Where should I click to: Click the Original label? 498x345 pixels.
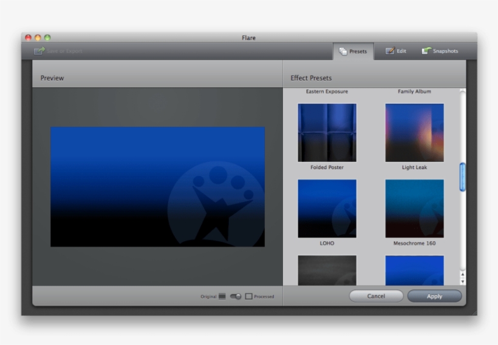(x=208, y=296)
